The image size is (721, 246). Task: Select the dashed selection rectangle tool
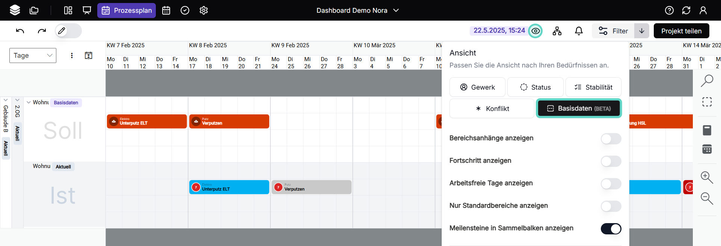[x=707, y=102]
